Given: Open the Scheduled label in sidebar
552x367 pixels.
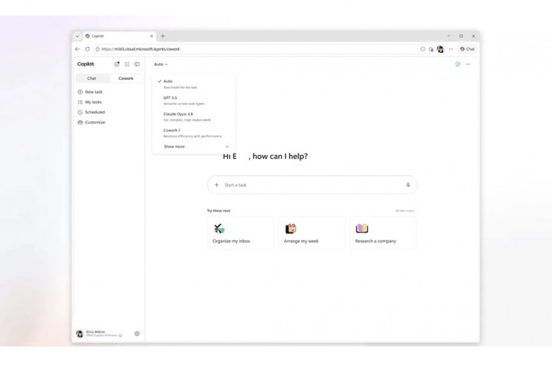Looking at the screenshot, I should [95, 112].
